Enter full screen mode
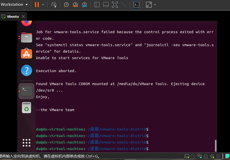 [x=115, y=5]
